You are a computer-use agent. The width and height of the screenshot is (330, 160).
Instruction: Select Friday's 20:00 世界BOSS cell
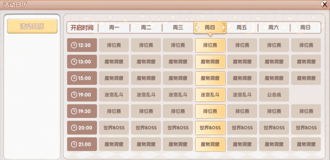tap(242, 128)
